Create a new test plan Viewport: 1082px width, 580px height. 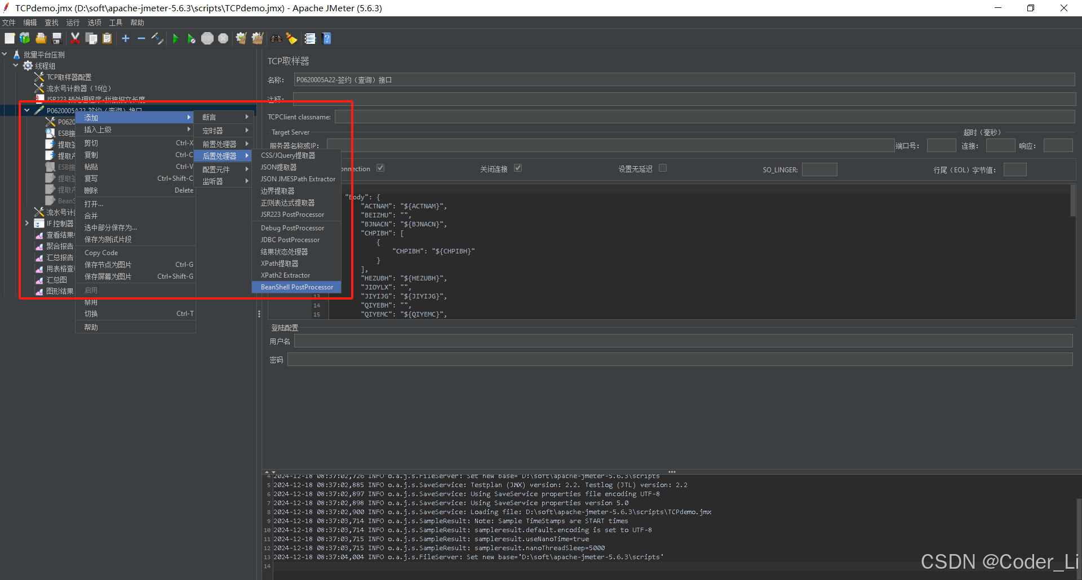pos(10,38)
